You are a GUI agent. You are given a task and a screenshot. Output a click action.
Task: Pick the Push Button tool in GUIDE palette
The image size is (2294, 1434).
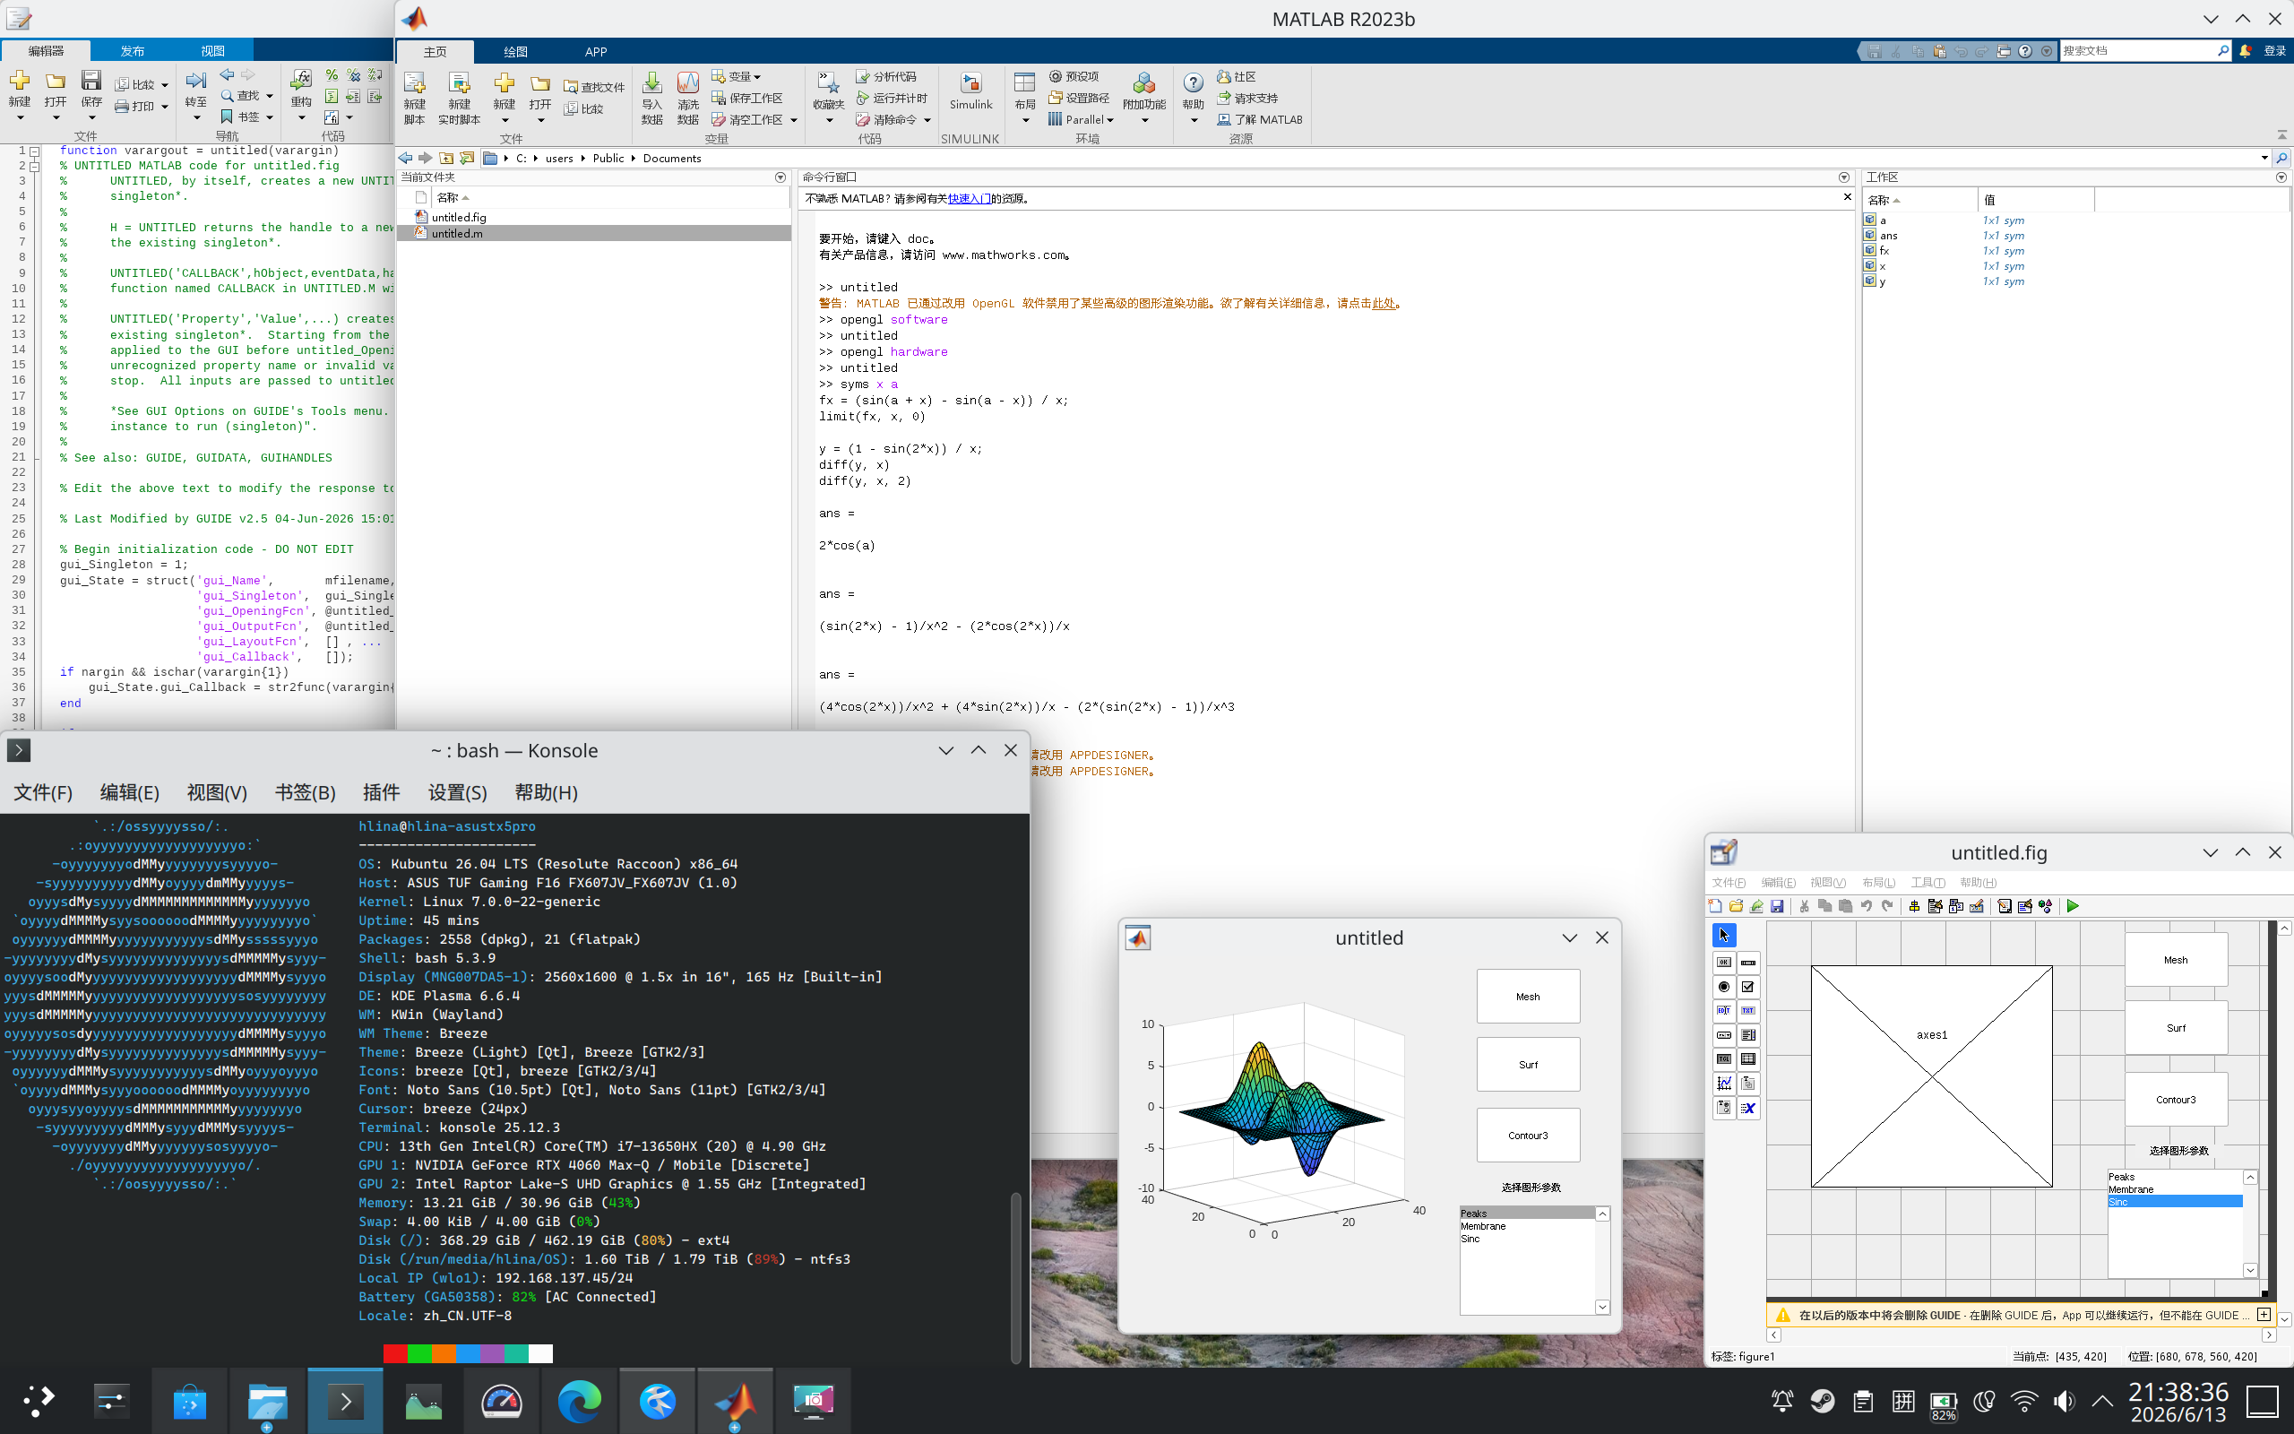[1724, 962]
